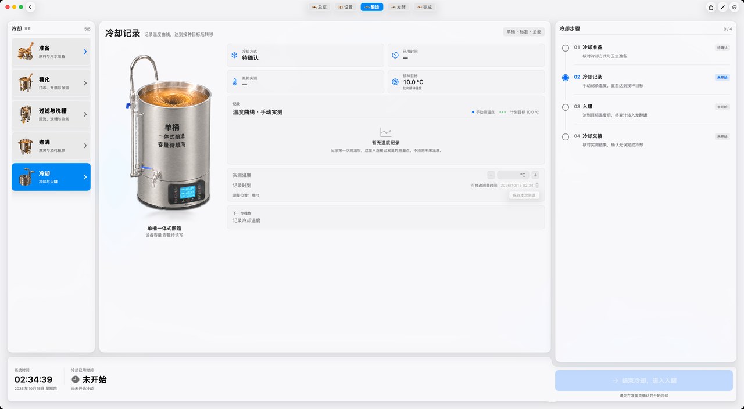Click the pitching target icon
Viewport: 744px width, 409px height.
(x=395, y=82)
